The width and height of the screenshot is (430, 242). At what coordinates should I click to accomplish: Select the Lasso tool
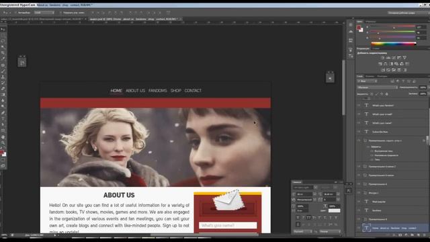point(3,41)
